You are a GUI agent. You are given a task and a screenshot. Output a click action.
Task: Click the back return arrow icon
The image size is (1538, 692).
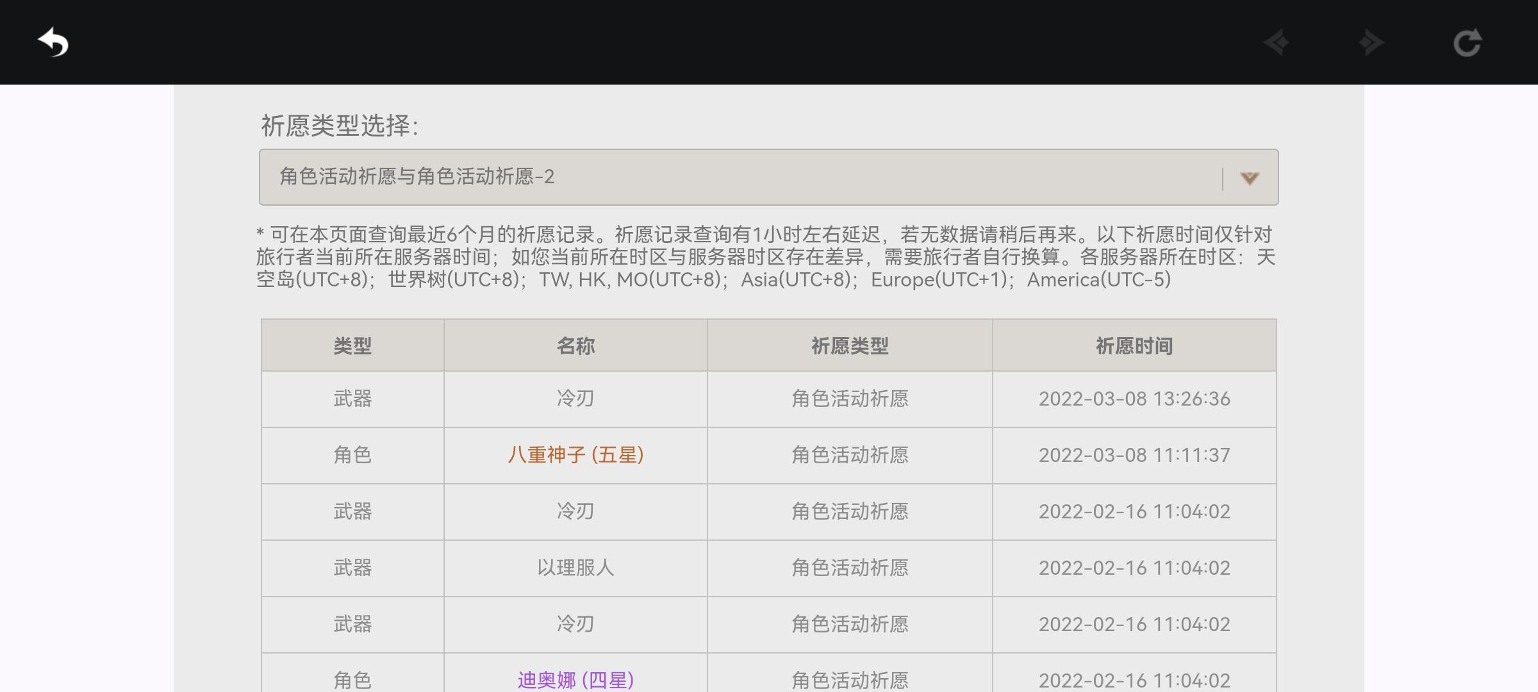pyautogui.click(x=53, y=43)
